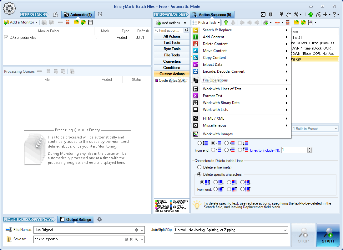Screen dimensions: 343x250
Task: Expand the File Names combo box
Action: pos(142,230)
